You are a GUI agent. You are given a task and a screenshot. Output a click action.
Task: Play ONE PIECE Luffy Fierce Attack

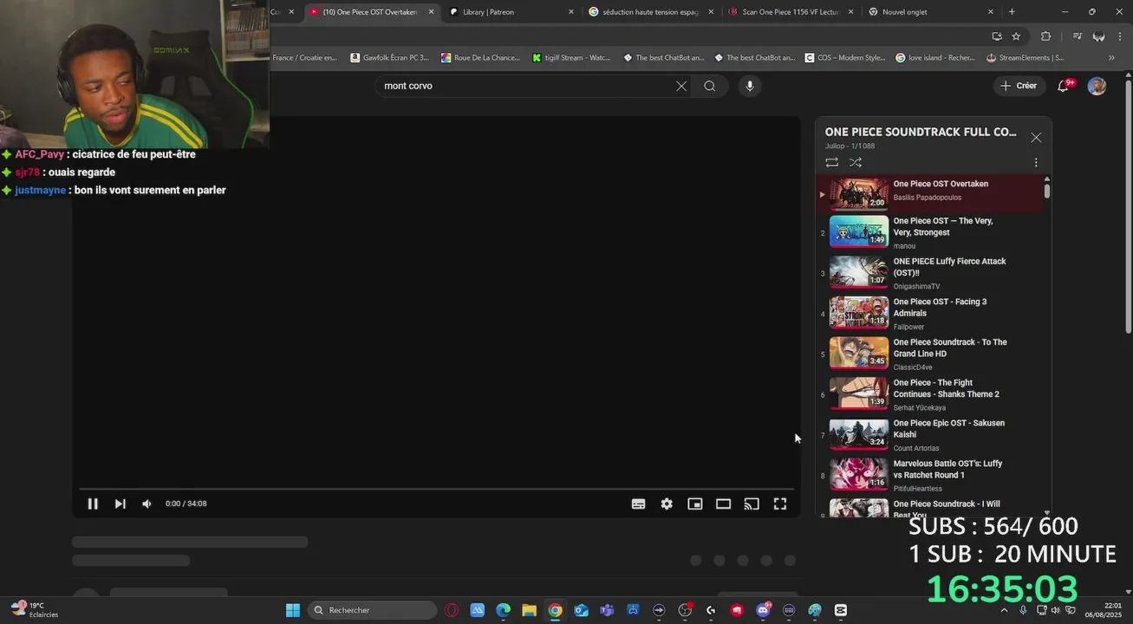[929, 273]
